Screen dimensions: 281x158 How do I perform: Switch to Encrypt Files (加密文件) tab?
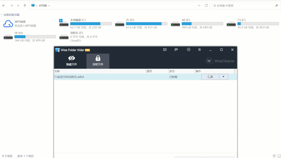[98, 61]
